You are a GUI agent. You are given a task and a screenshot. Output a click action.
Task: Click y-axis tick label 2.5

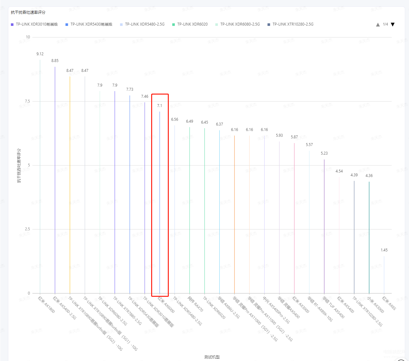point(27,229)
